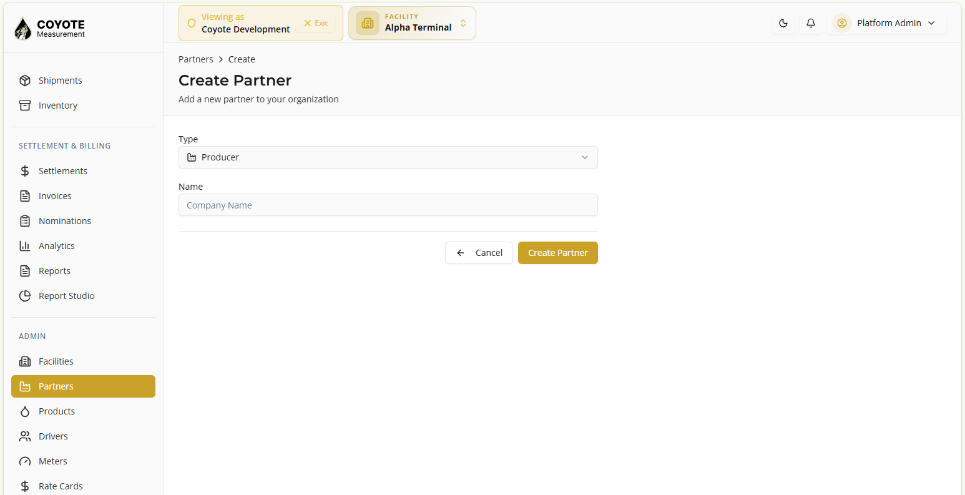Open Report Studio
This screenshot has width=965, height=495.
pos(83,296)
